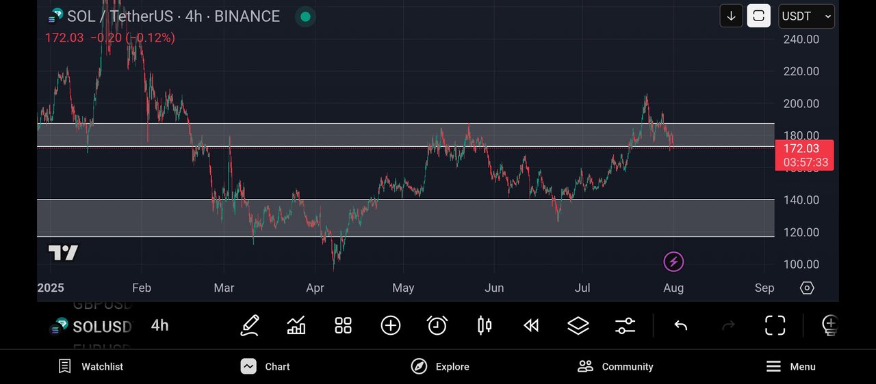The image size is (876, 384).
Task: Select the upper gray resistance zone rectangle
Action: (x=405, y=135)
